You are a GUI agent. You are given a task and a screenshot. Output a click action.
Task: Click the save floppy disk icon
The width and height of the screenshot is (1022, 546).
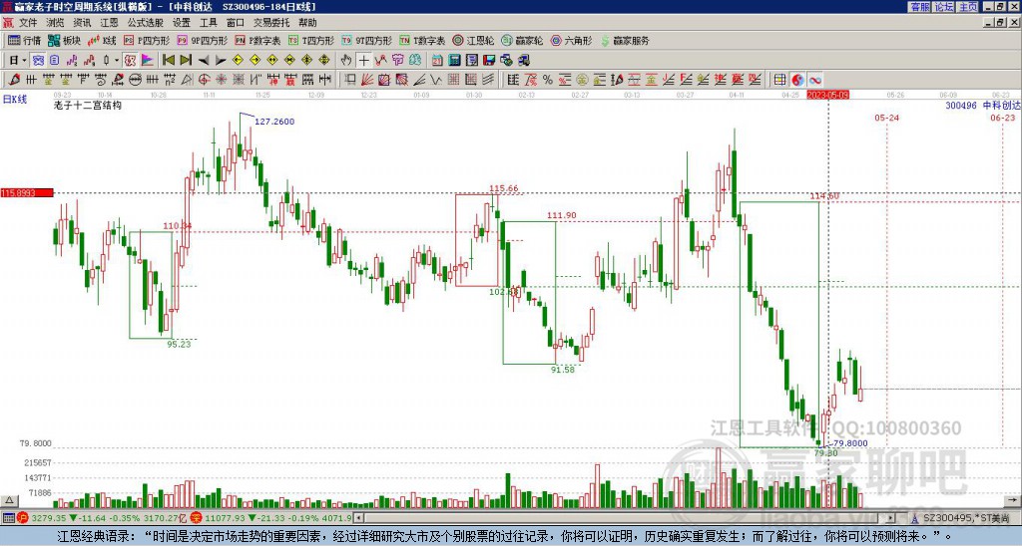(489, 61)
